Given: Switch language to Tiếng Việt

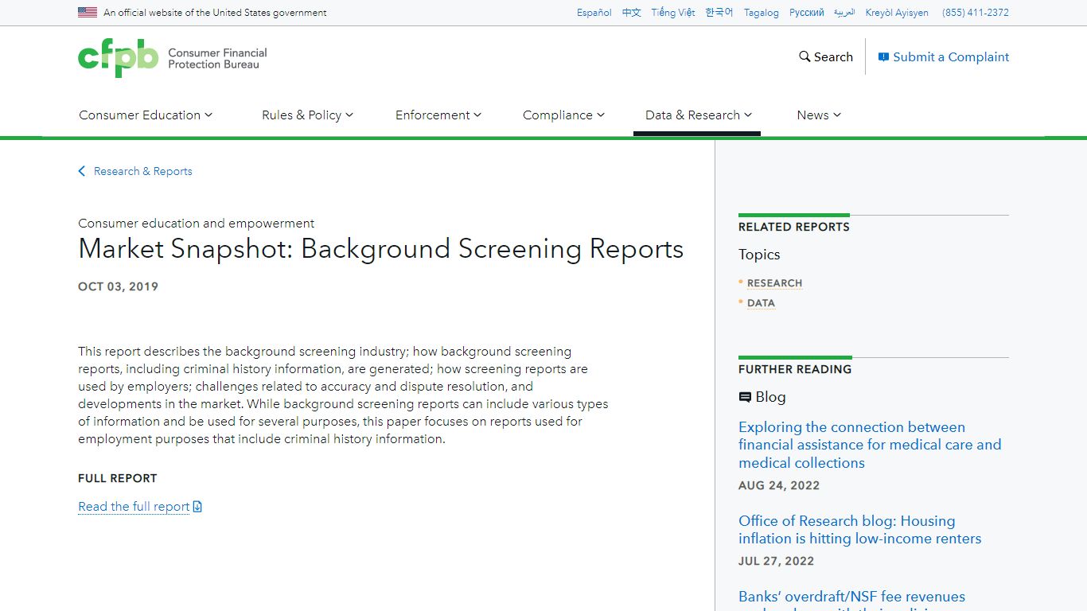Looking at the screenshot, I should [x=673, y=13].
